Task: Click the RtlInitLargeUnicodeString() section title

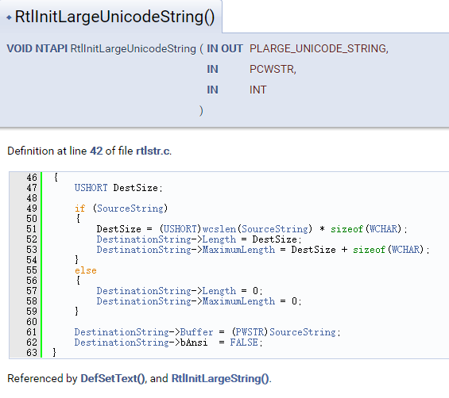Action: coord(114,17)
